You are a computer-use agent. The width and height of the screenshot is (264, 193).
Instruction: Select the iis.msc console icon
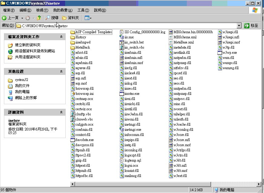(122, 37)
